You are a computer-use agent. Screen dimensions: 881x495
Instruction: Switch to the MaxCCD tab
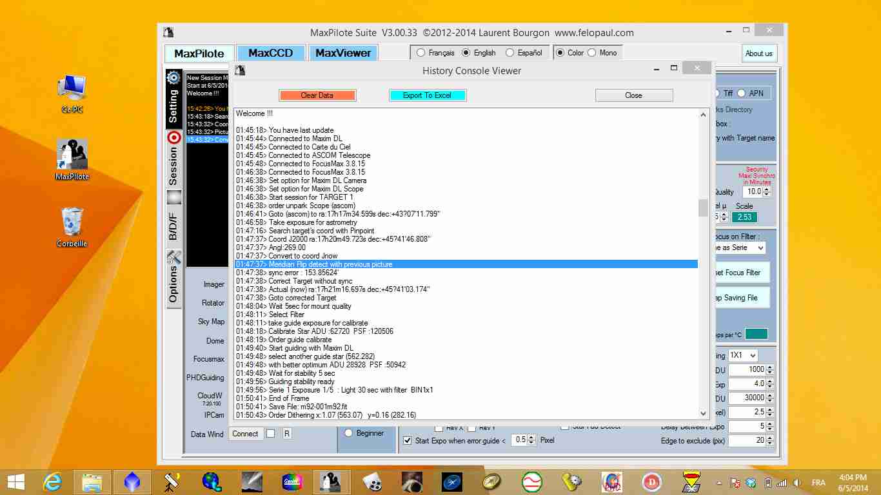tap(271, 53)
